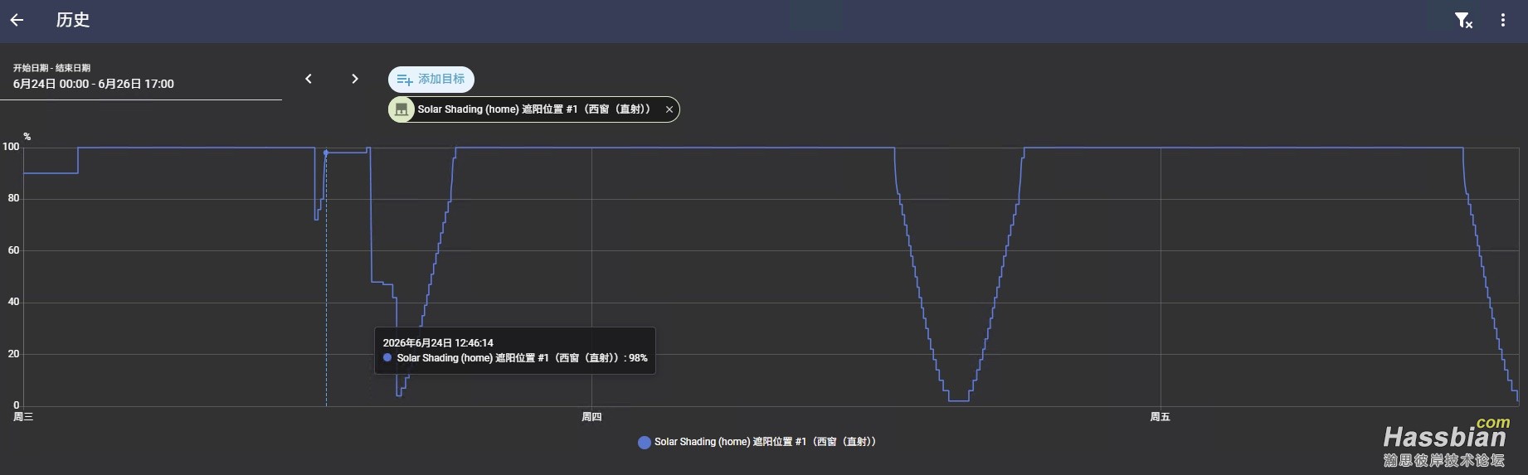Click the cover icon in the Solar Shading chip
1528x475 pixels.
(x=401, y=109)
